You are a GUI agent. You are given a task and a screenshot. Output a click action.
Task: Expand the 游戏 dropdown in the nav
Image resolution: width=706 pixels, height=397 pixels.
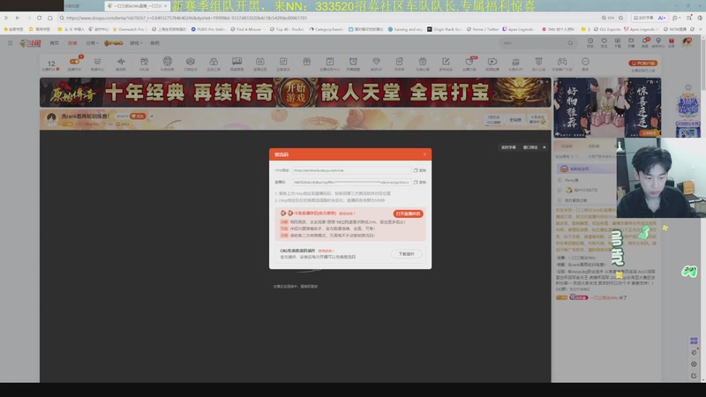point(136,43)
